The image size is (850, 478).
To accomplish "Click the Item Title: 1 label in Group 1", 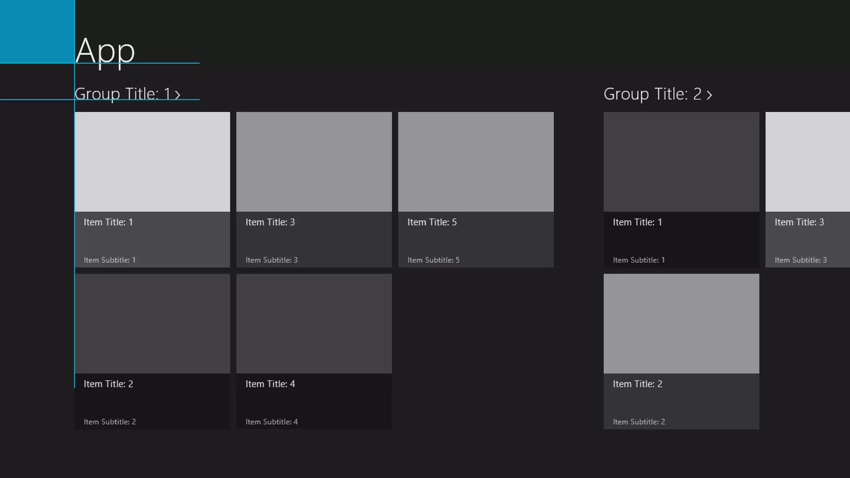I will coord(108,222).
